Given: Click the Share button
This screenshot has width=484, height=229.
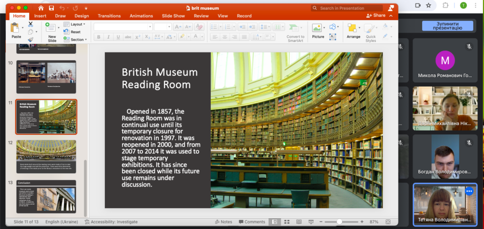Looking at the screenshot, I should pos(376,16).
